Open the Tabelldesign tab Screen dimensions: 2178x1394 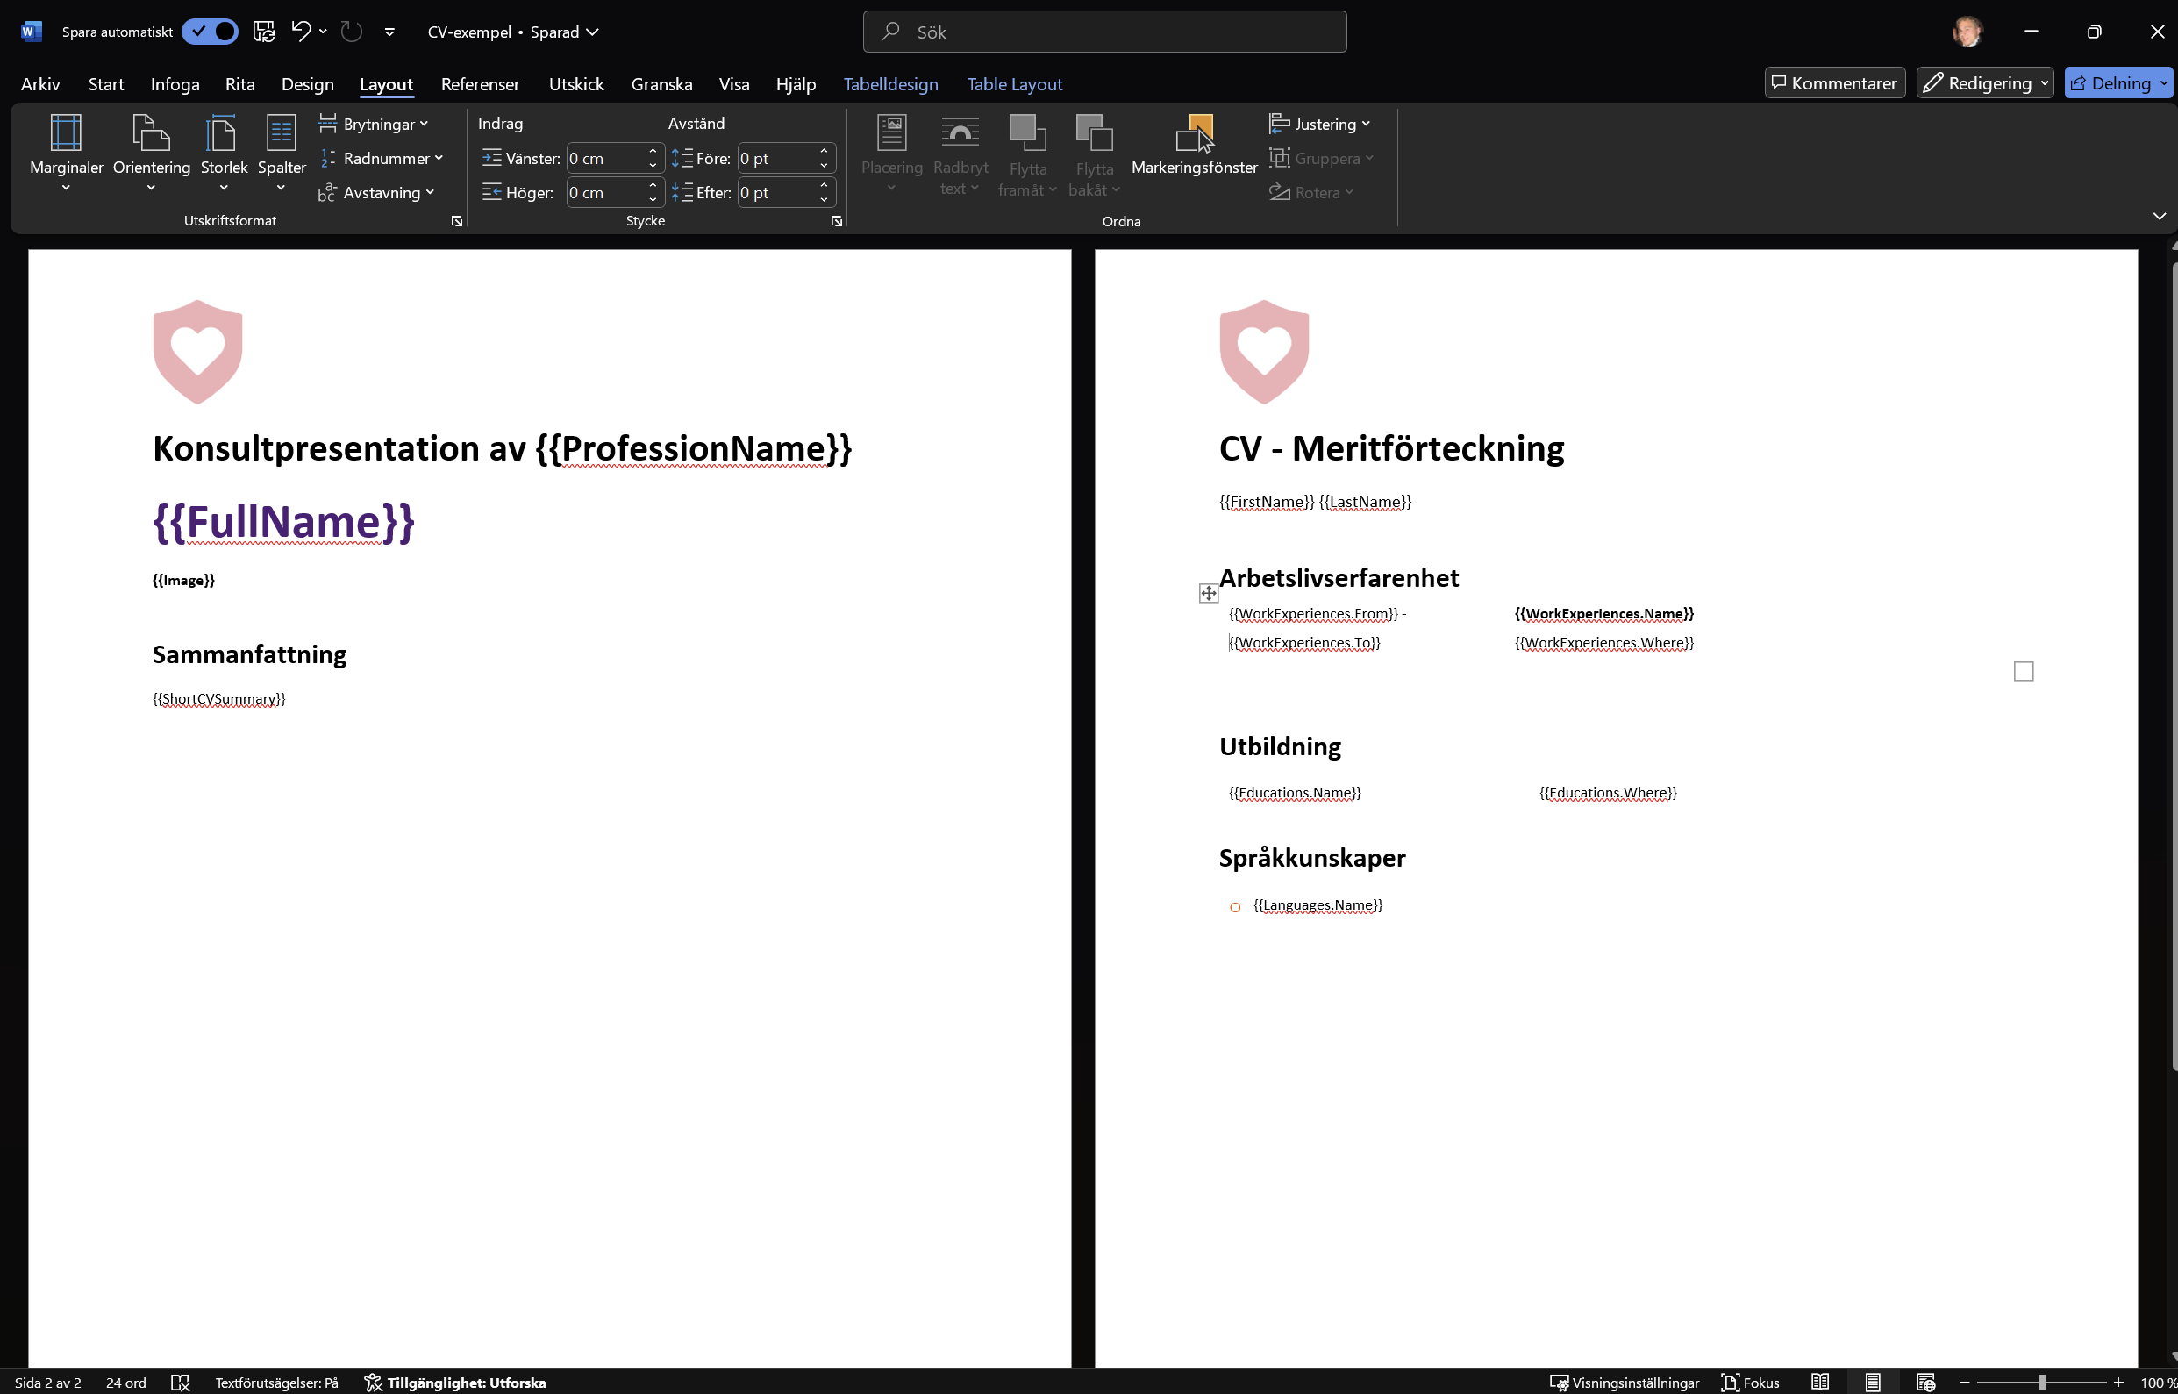pyautogui.click(x=890, y=84)
